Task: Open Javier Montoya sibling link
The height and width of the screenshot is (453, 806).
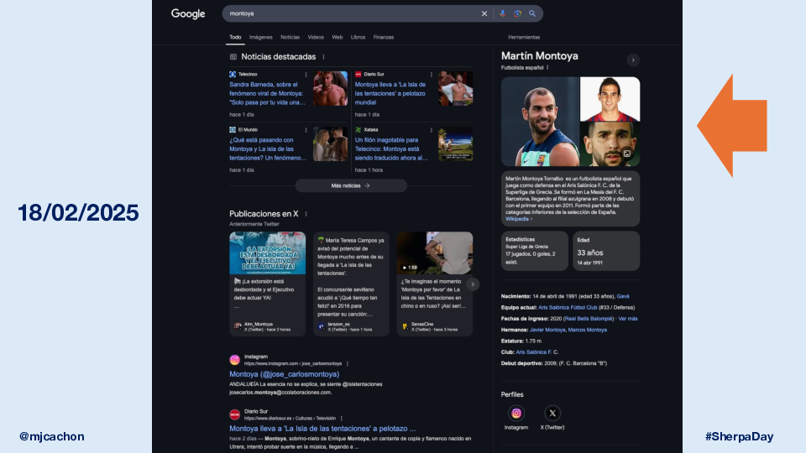Action: [x=547, y=331]
